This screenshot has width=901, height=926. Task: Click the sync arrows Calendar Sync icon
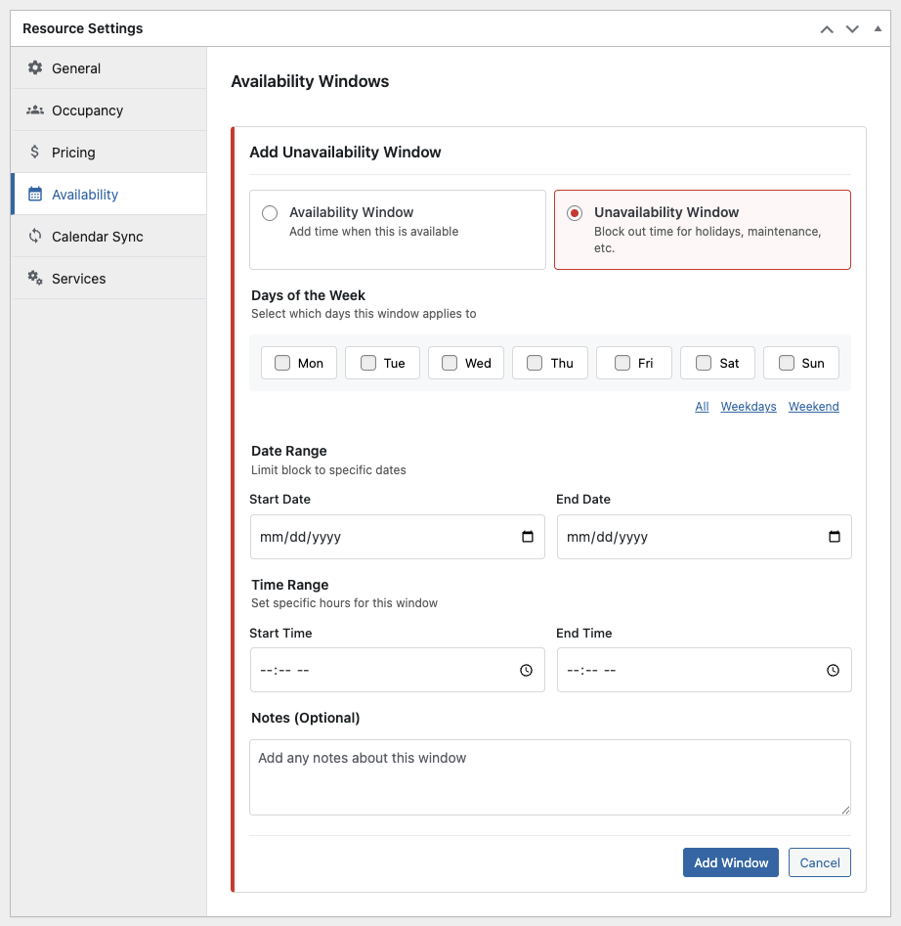35,237
